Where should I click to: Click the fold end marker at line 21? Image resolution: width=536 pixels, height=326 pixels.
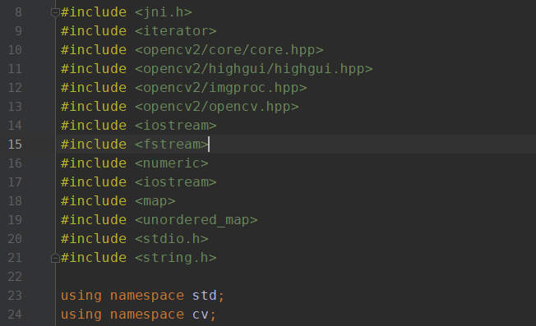tap(55, 258)
